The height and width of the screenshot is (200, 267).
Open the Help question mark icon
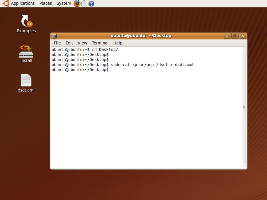pos(91,4)
